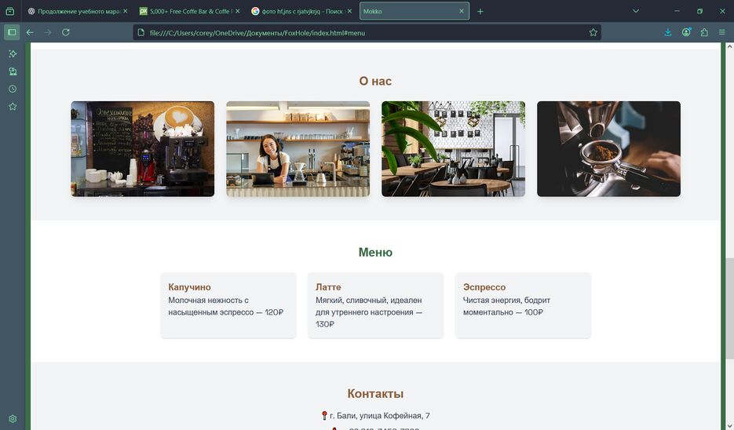734x430 pixels.
Task: Open the ground coffee portafilter photo
Action: pos(609,149)
